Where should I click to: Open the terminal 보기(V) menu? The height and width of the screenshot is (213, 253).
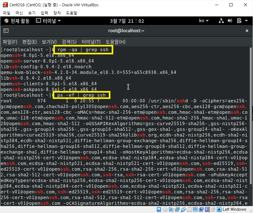(x=49, y=42)
